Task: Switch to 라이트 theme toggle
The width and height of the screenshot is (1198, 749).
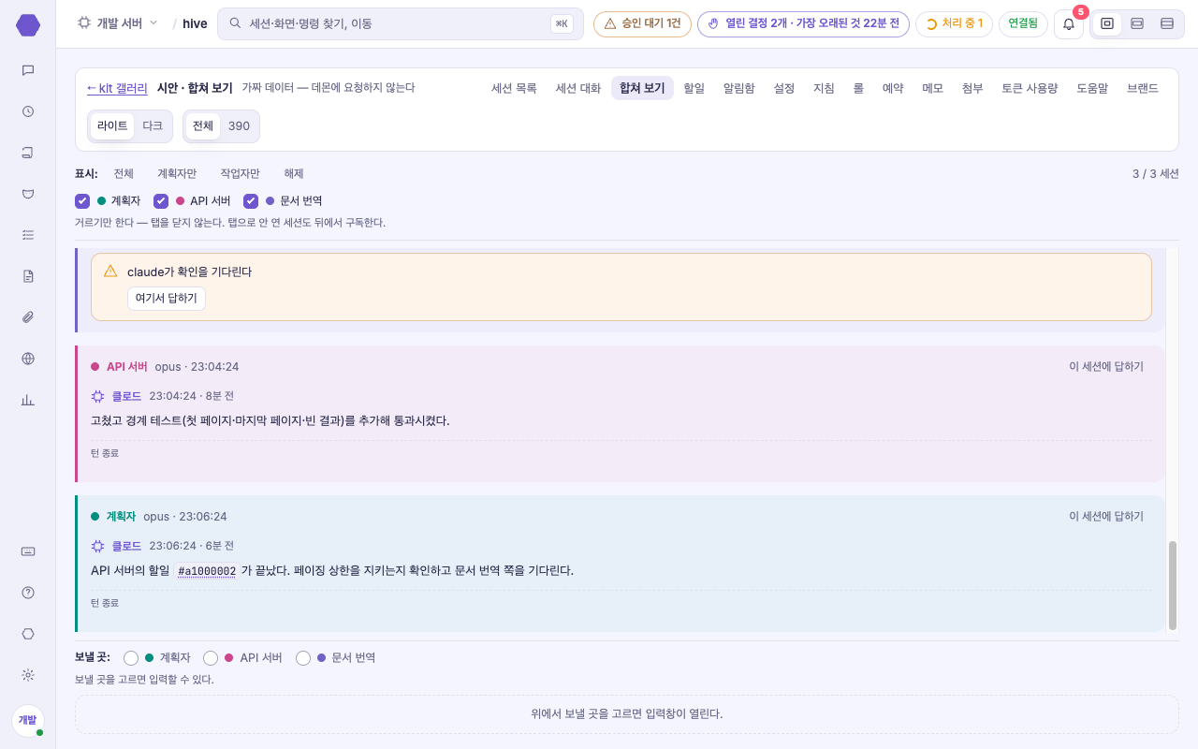Action: (112, 126)
